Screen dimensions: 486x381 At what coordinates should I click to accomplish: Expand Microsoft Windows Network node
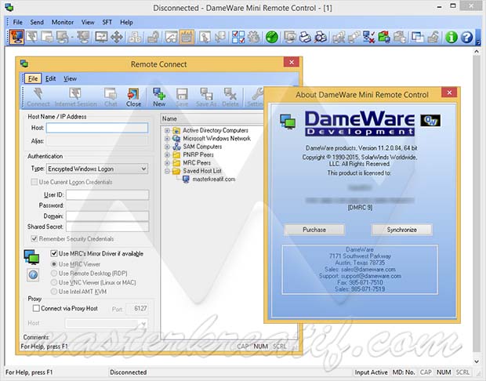(x=167, y=139)
